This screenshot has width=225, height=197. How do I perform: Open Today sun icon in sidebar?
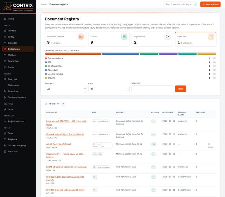pos(5,37)
